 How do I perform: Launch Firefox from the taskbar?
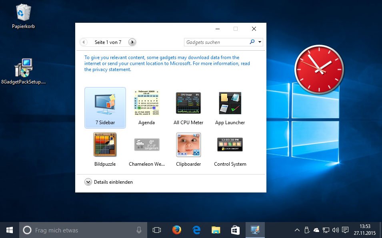click(x=176, y=230)
